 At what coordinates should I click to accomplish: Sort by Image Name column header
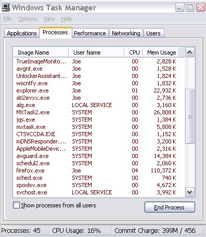coord(41,52)
